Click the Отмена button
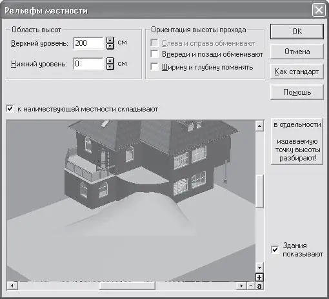329x299 pixels. [x=297, y=52]
